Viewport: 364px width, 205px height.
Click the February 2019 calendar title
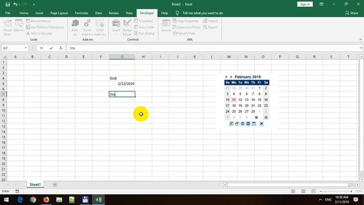pos(247,77)
